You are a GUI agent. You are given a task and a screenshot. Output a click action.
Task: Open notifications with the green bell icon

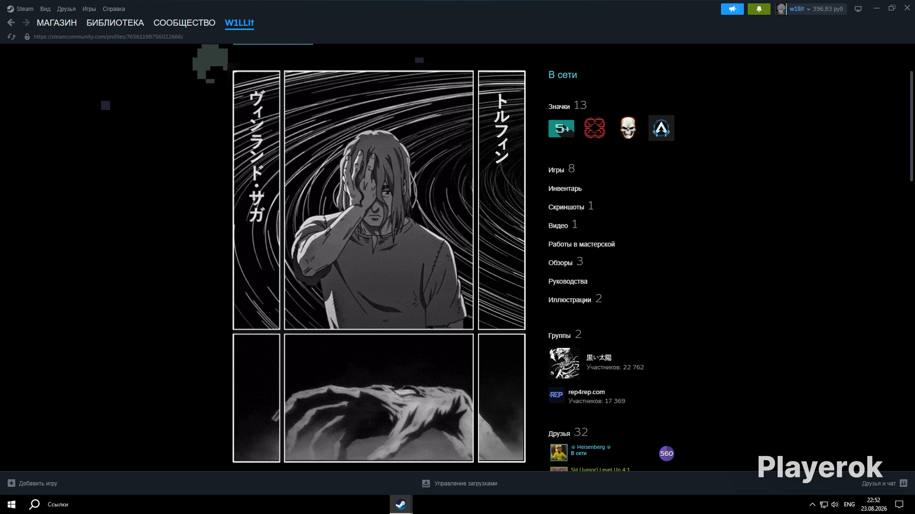click(x=759, y=9)
